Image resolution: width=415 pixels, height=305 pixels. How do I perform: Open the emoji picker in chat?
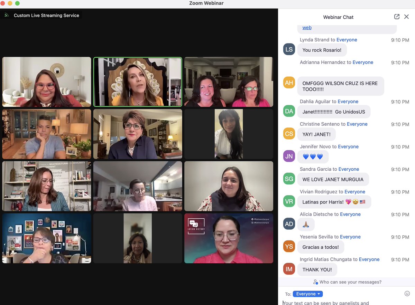coord(407,294)
